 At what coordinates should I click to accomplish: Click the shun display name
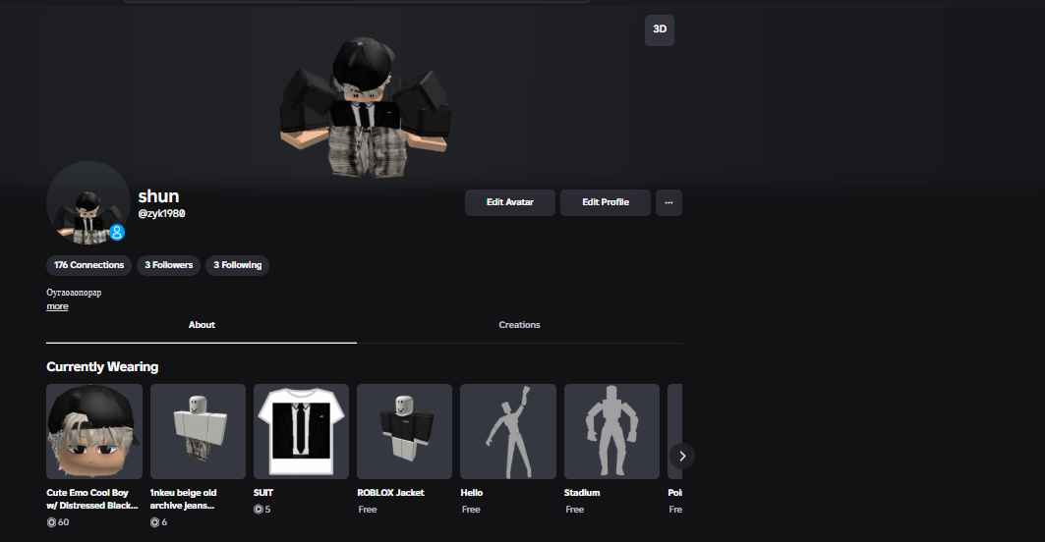click(158, 196)
